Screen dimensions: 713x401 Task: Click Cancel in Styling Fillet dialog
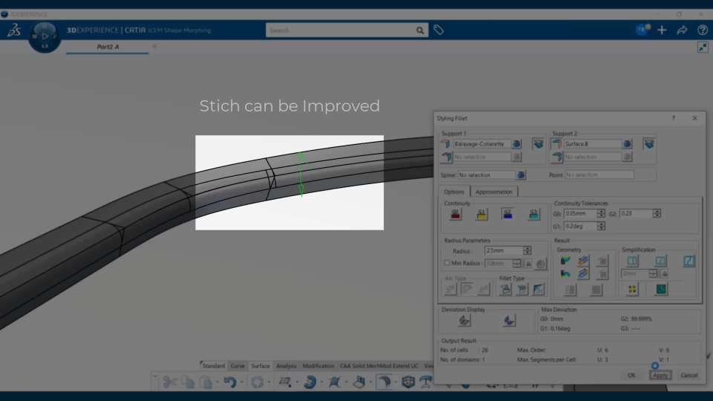click(x=689, y=376)
